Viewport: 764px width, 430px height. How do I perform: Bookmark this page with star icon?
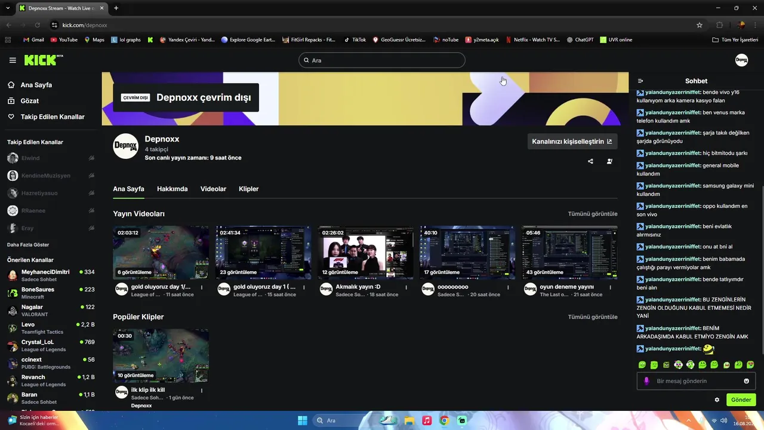pyautogui.click(x=700, y=25)
